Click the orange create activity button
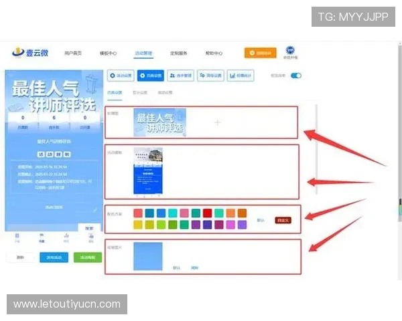The image size is (402, 321). (x=260, y=53)
